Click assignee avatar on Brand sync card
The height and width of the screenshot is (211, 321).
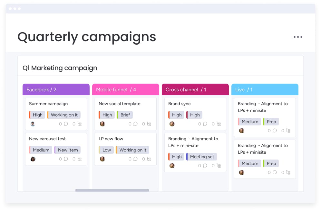172,124
